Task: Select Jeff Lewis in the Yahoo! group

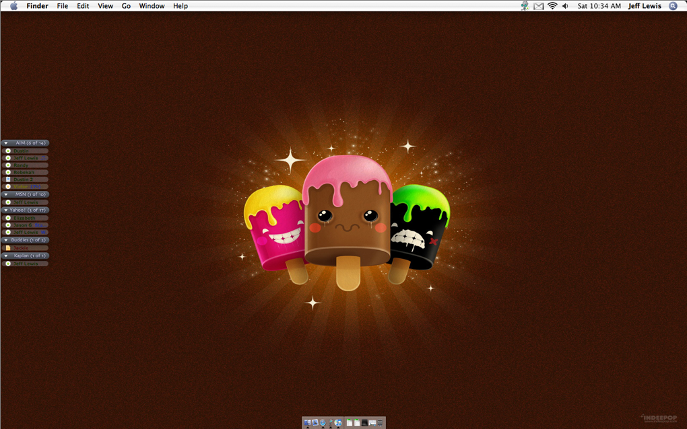Action: pos(25,232)
